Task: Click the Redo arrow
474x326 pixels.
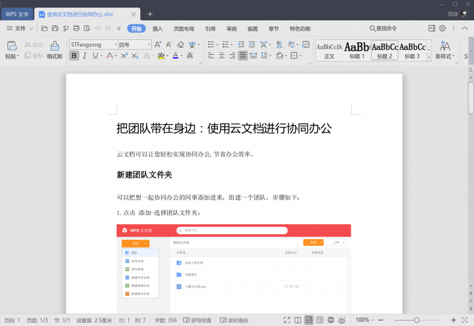Action: pyautogui.click(x=108, y=28)
